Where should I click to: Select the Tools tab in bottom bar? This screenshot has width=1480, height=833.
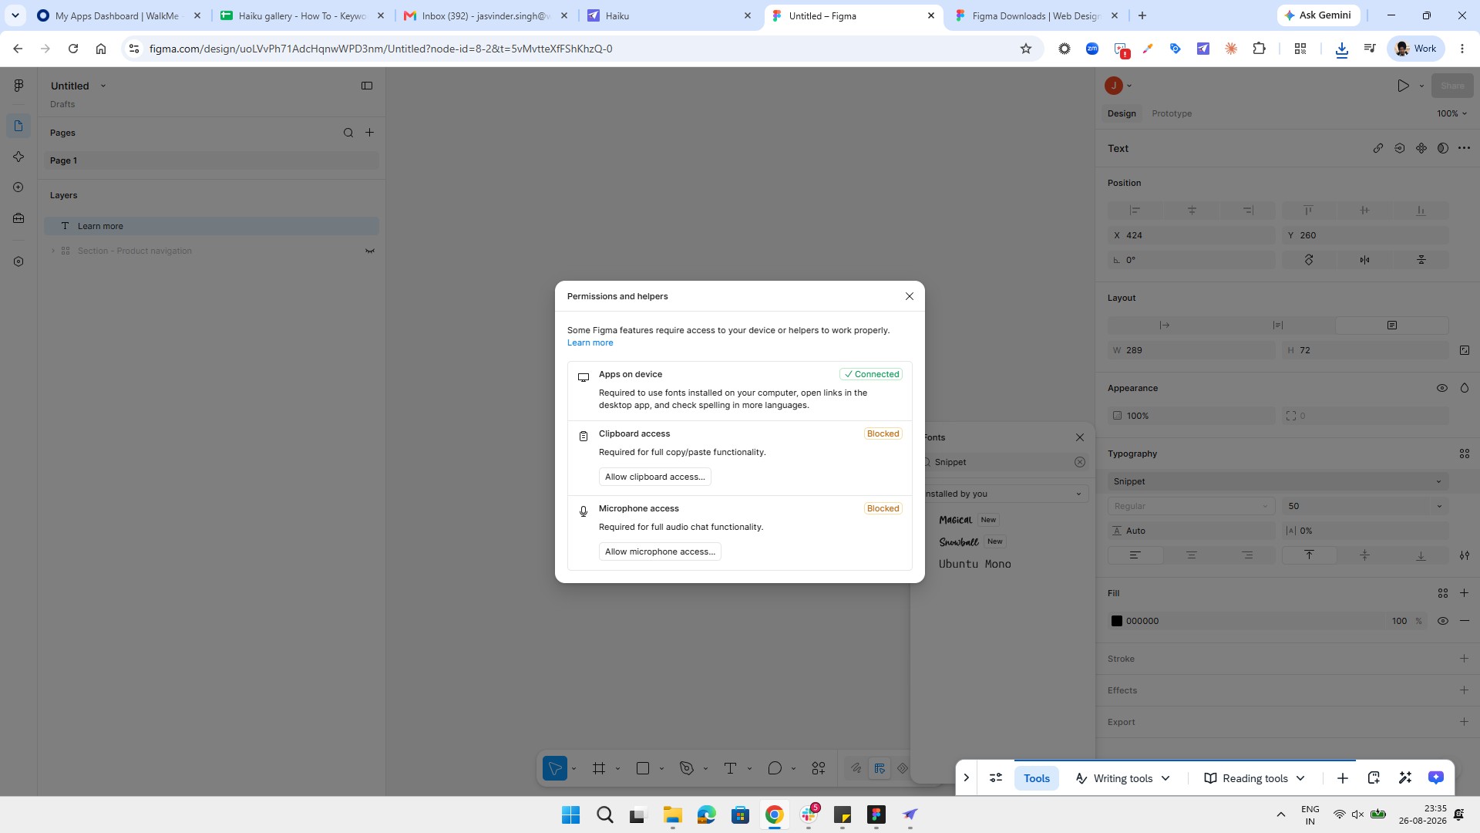point(1037,778)
